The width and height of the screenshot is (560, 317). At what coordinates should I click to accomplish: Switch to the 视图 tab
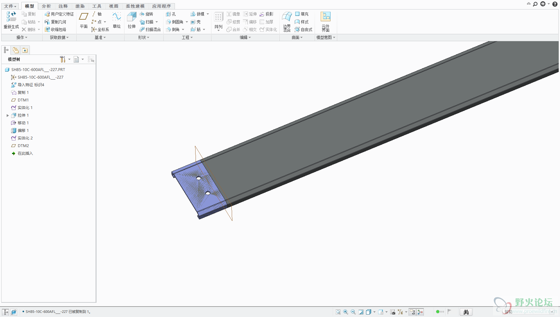click(x=114, y=6)
